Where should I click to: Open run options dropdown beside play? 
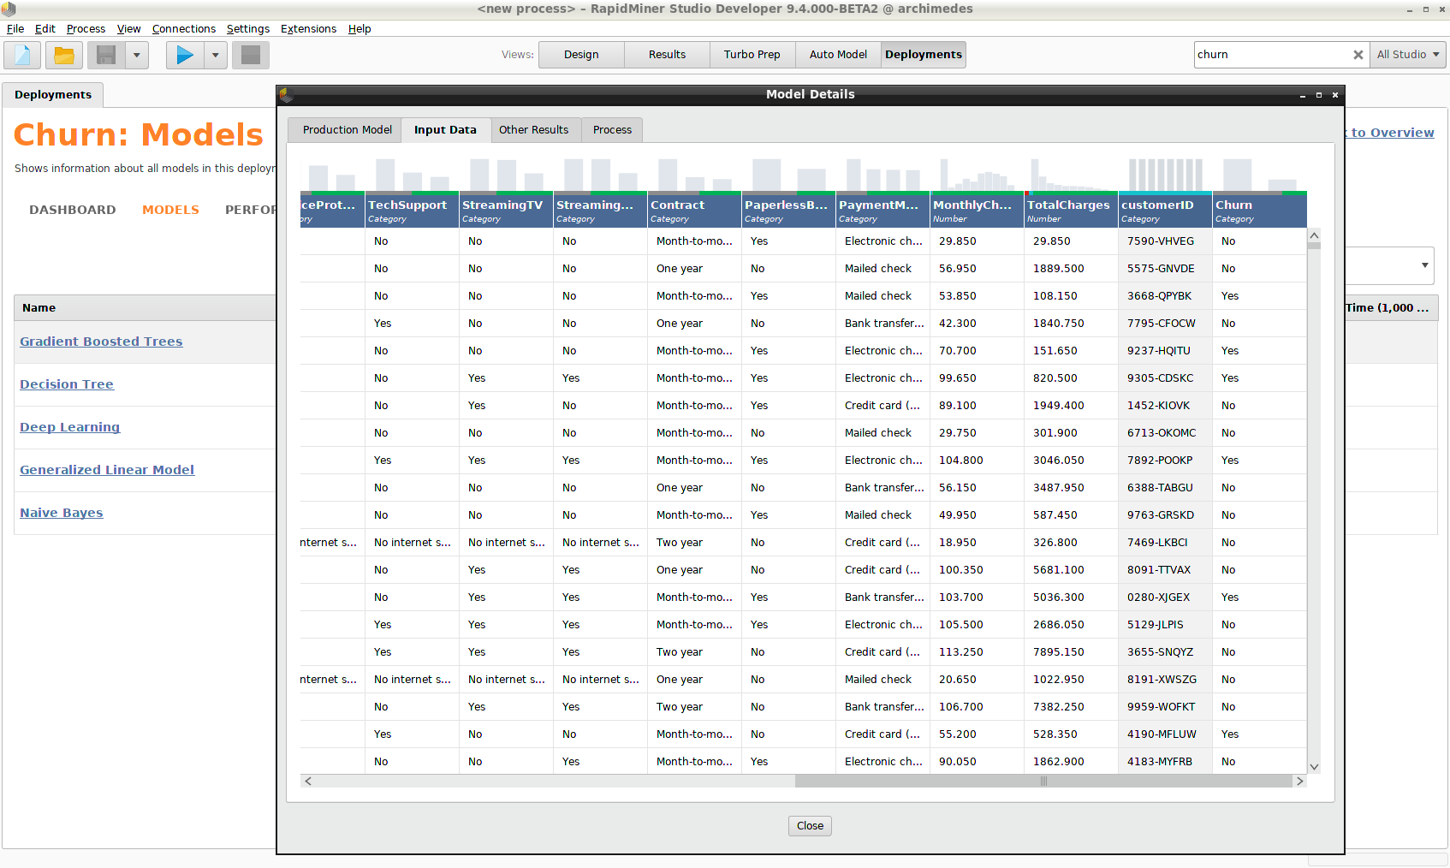pyautogui.click(x=216, y=55)
